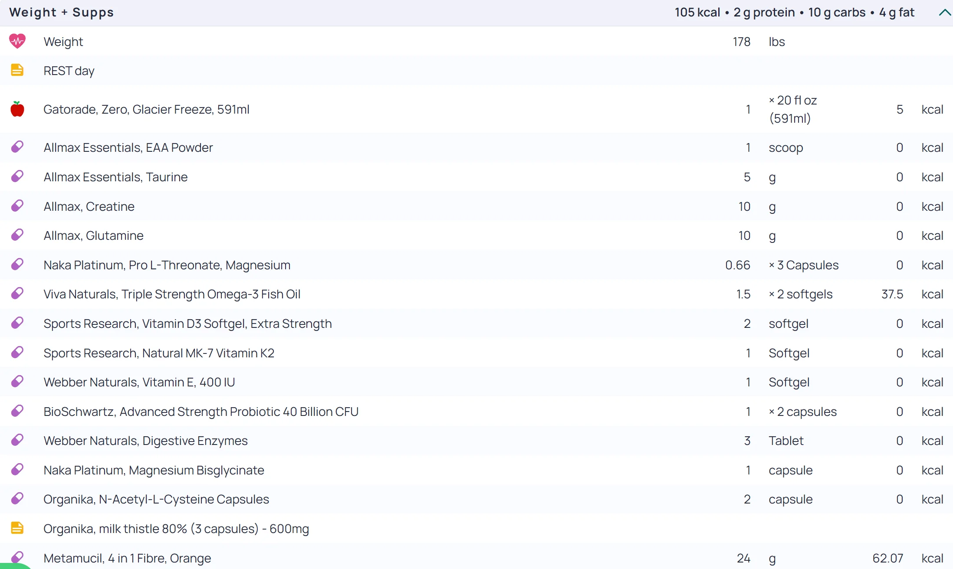Click the 20 fl oz serving unit
The image size is (953, 569).
[x=793, y=109]
